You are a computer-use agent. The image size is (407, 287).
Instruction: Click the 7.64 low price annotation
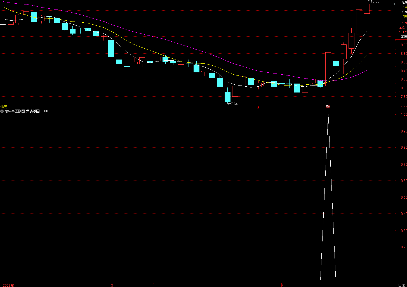coord(234,104)
